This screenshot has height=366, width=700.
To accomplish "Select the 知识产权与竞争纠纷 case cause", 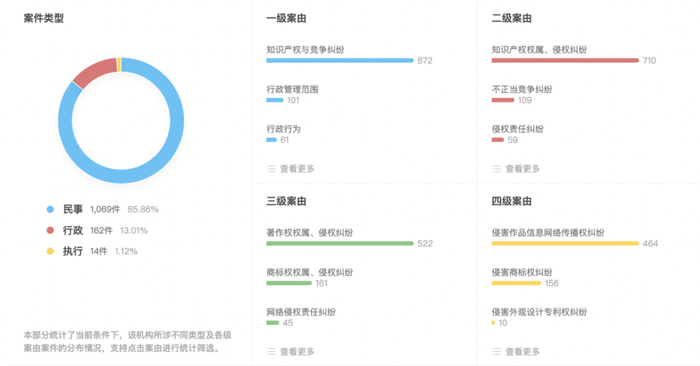I will [x=305, y=49].
